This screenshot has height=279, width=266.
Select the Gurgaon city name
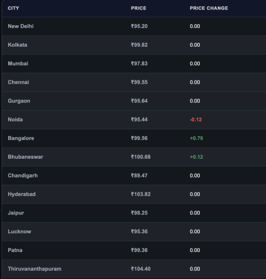(19, 101)
